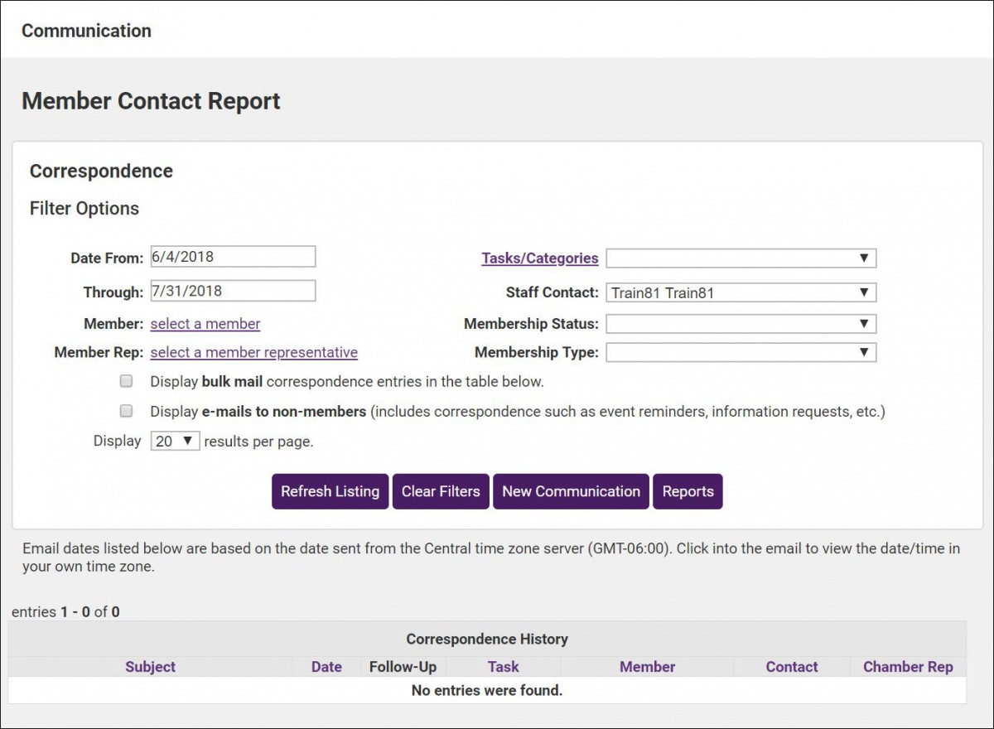This screenshot has height=729, width=994.
Task: Open the Tasks/Categories link
Action: (x=539, y=258)
